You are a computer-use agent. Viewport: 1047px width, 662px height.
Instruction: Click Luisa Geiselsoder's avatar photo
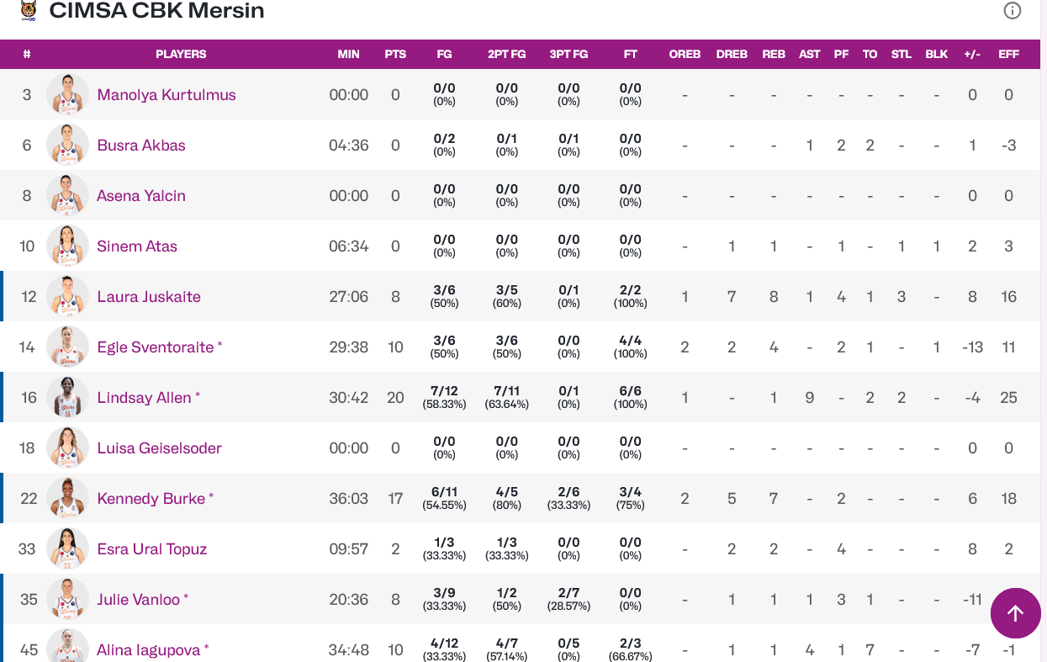coord(67,448)
